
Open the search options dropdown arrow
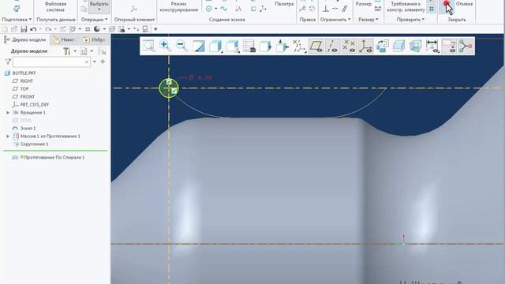pos(95,62)
